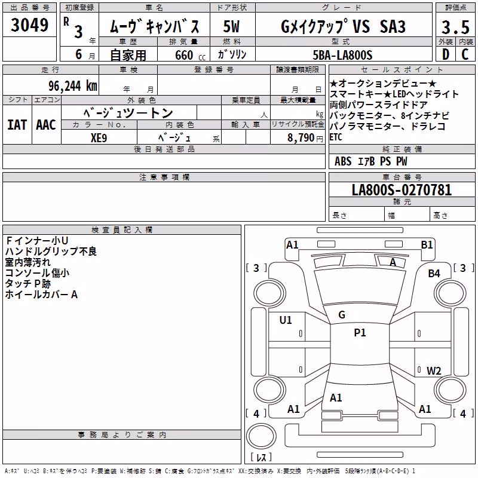This screenshot has height=478, width=478.
Task: Select the パノラマモニター、ドラレコ line
Action: pyautogui.click(x=387, y=126)
